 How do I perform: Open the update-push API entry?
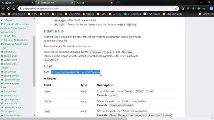point(9,99)
